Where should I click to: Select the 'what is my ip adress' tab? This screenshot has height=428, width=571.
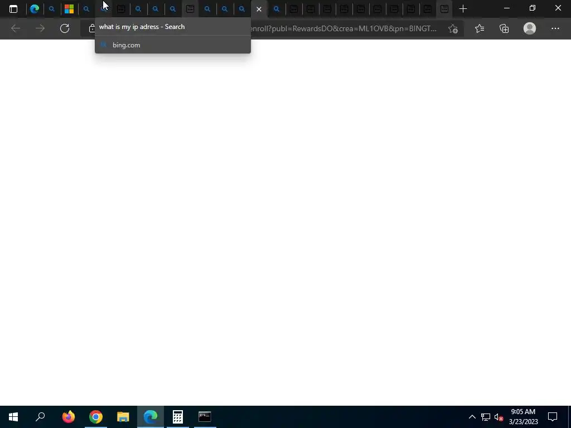(x=104, y=9)
